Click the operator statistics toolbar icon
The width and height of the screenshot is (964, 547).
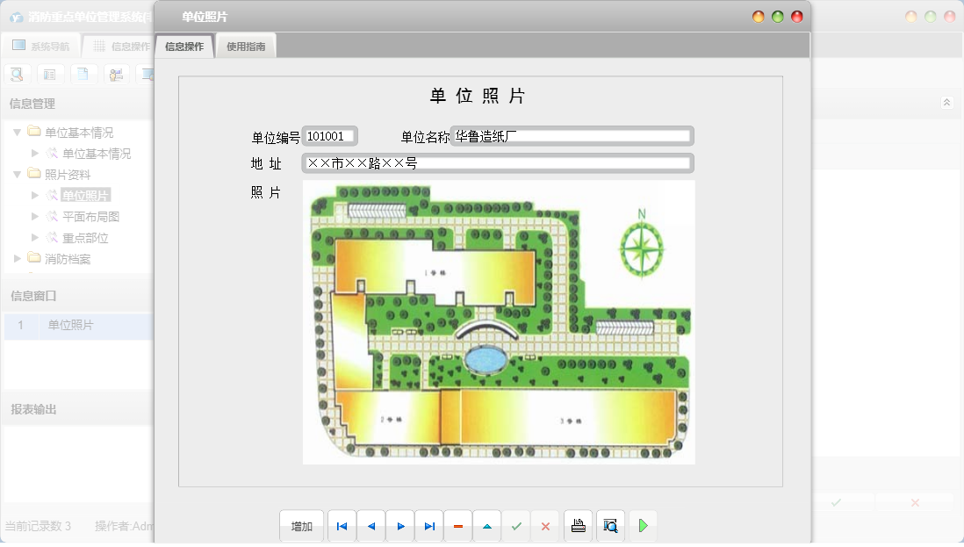(x=114, y=74)
